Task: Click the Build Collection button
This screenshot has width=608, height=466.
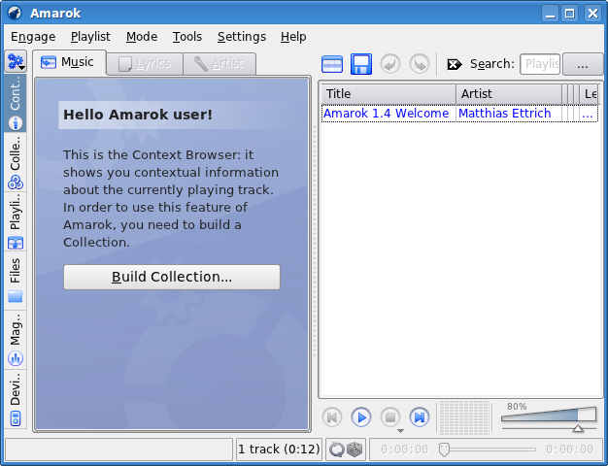Action: [172, 277]
